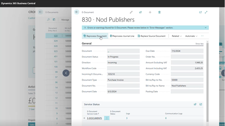Select entry 14 in E-Documents list
This screenshot has height=126, width=225.
[x=56, y=87]
